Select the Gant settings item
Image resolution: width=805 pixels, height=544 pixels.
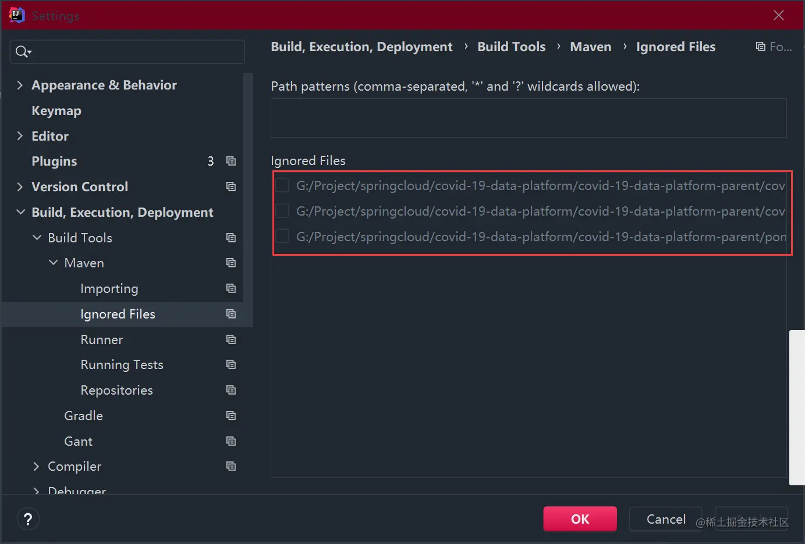[x=78, y=441]
